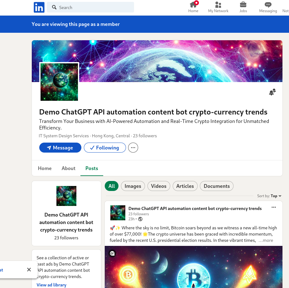Expand the company page more options button

coord(133,148)
